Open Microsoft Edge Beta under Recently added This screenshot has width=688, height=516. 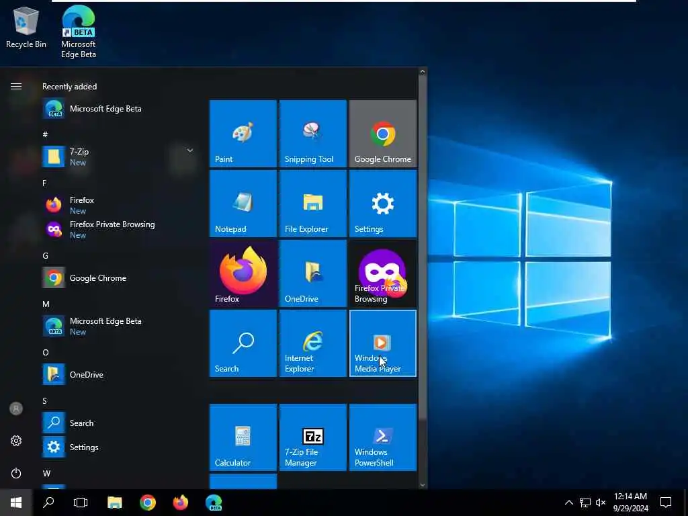pyautogui.click(x=118, y=108)
